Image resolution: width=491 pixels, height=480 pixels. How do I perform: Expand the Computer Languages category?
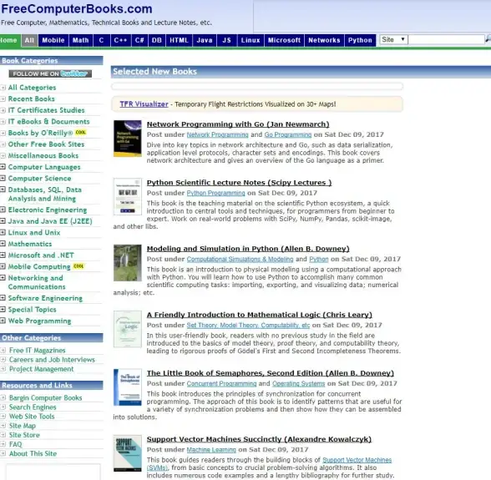(x=3, y=167)
